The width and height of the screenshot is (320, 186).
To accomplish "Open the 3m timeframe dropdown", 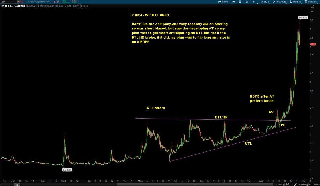I will [254, 2].
